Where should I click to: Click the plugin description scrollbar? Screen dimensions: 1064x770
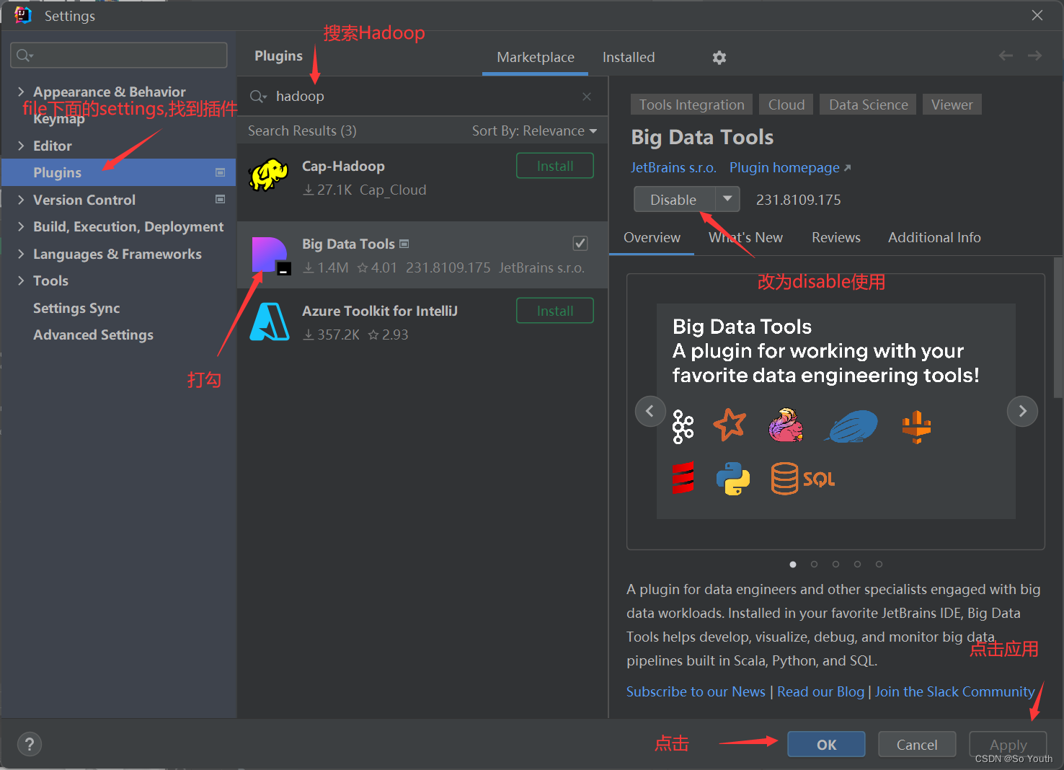coord(1058,327)
